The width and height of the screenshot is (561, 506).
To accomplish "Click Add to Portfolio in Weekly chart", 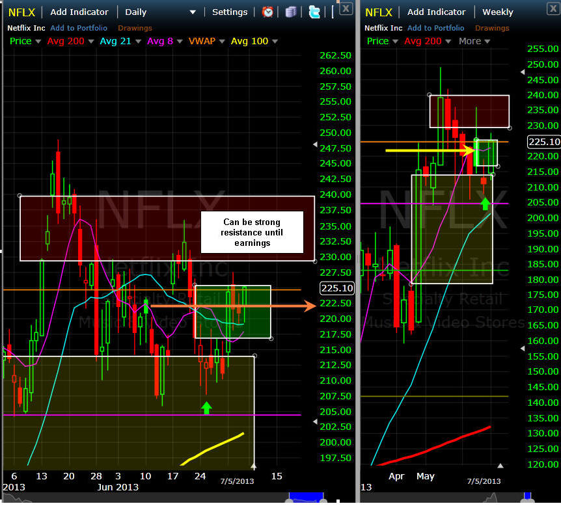I will [x=435, y=28].
